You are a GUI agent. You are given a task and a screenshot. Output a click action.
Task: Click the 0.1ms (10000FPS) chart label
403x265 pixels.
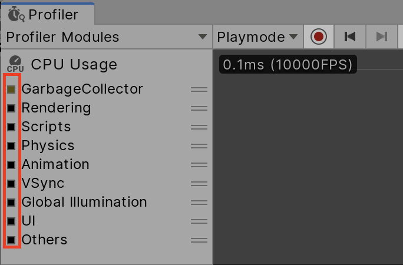pyautogui.click(x=288, y=64)
